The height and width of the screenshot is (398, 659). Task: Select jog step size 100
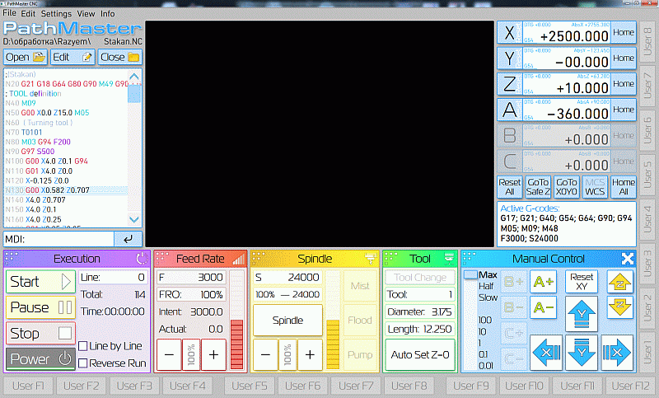484,320
